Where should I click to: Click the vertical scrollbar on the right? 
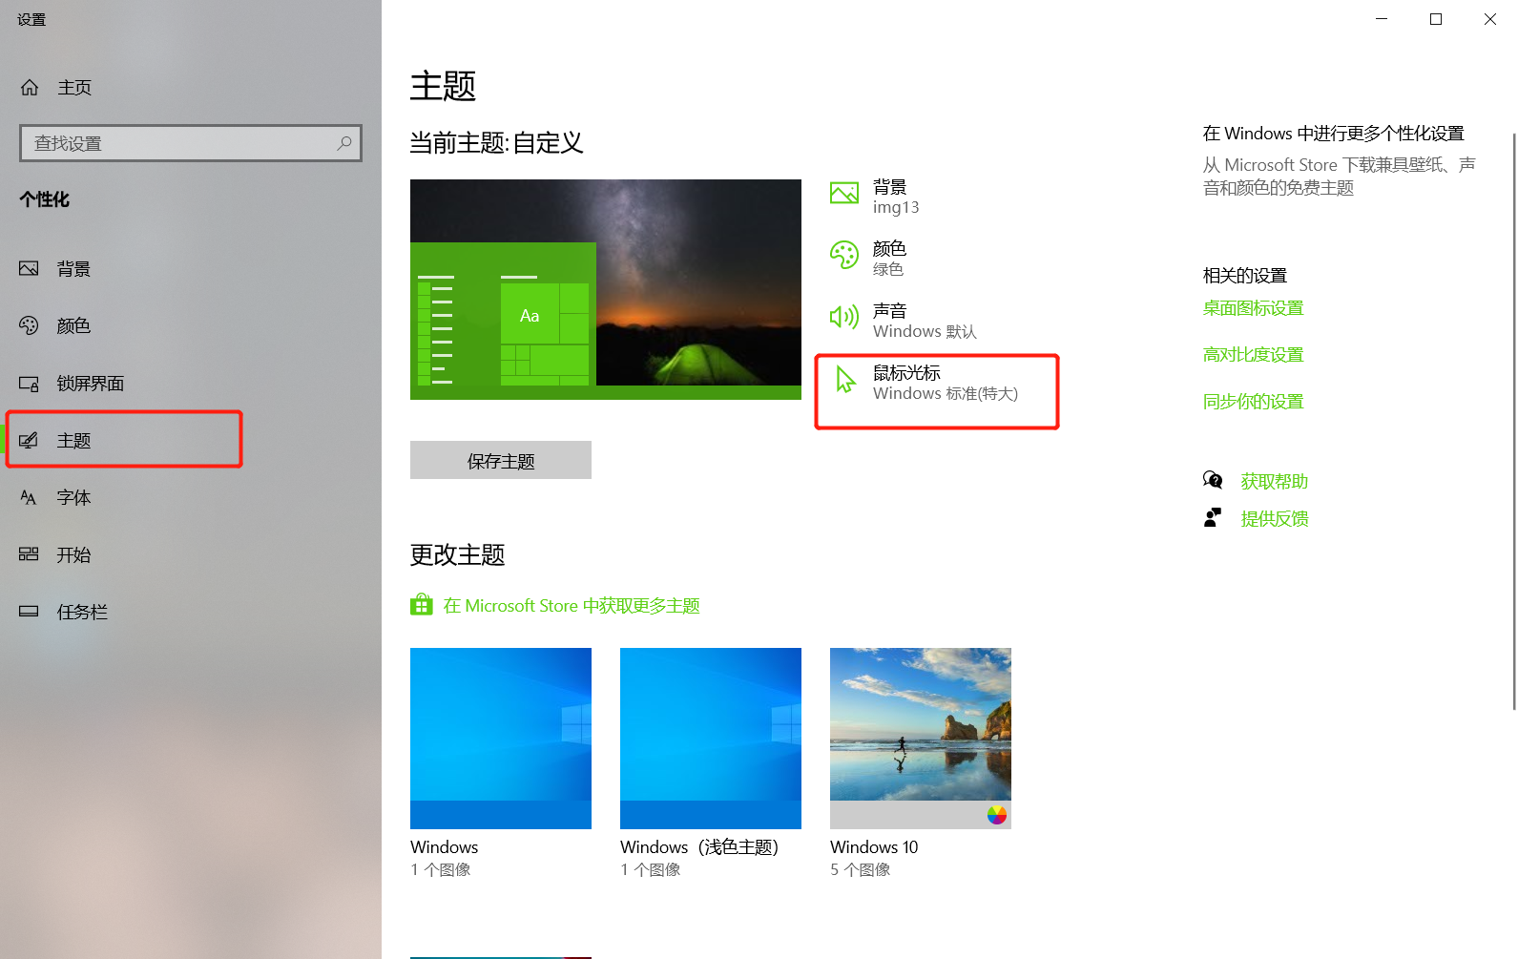pyautogui.click(x=1513, y=422)
